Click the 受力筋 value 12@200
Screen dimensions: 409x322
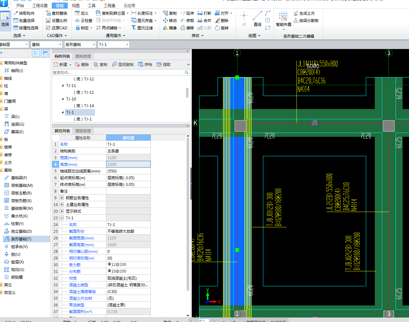(x=128, y=265)
